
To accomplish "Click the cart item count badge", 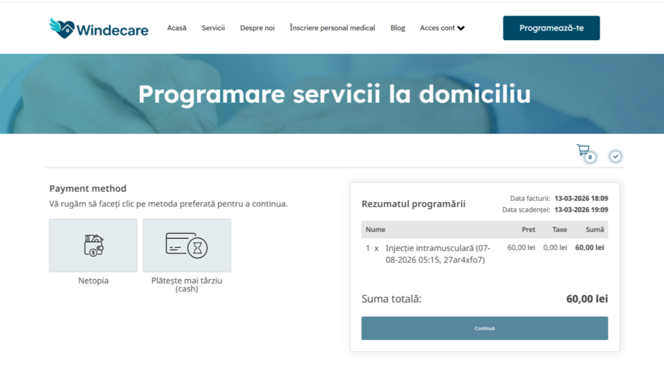I will pos(590,157).
